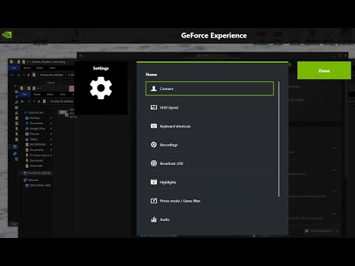Open the Audio levels icon

pos(154,219)
